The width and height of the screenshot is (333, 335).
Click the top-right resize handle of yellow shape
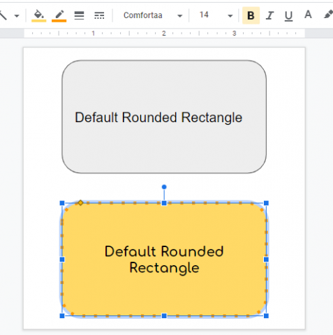click(266, 203)
